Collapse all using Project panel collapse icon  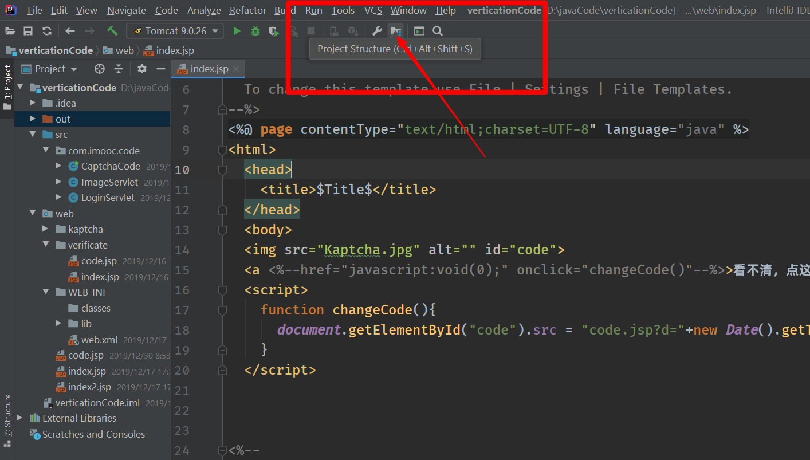point(119,69)
